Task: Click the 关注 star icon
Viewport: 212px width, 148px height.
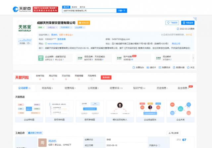Action: tap(188, 68)
